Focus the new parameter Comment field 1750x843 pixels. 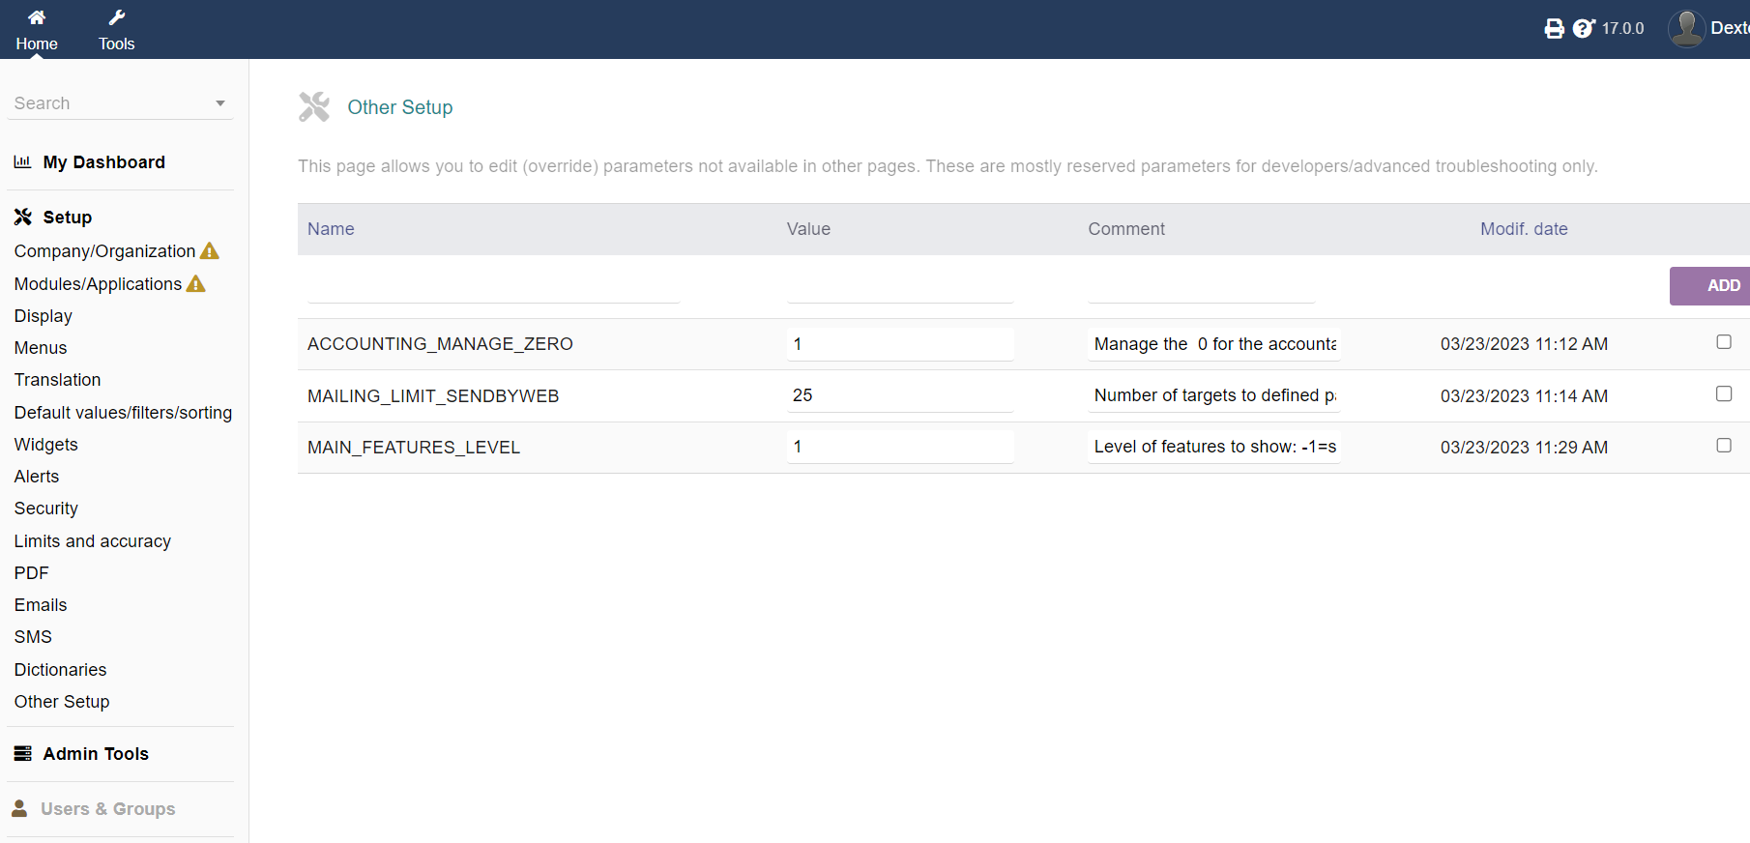1201,287
